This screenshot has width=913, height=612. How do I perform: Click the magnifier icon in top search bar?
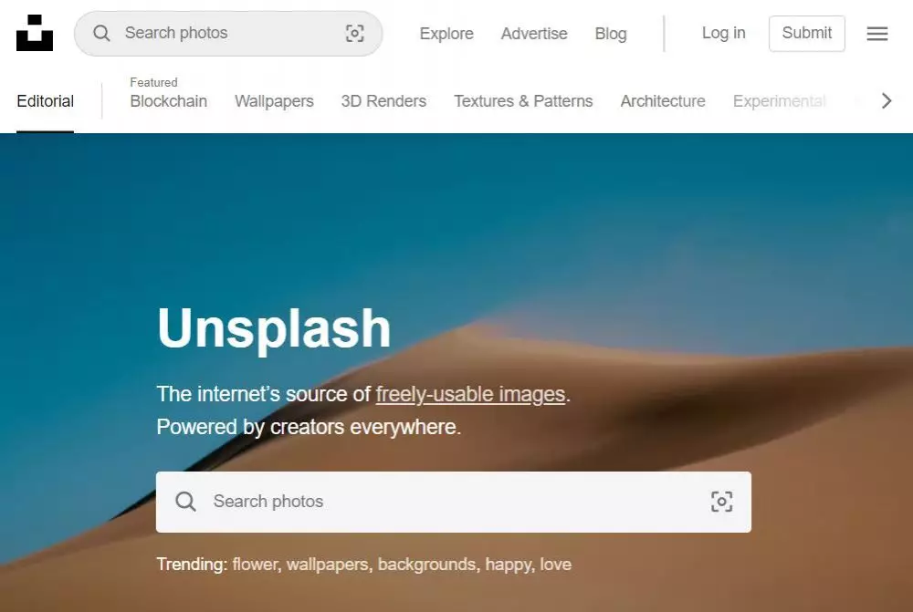[x=101, y=33]
